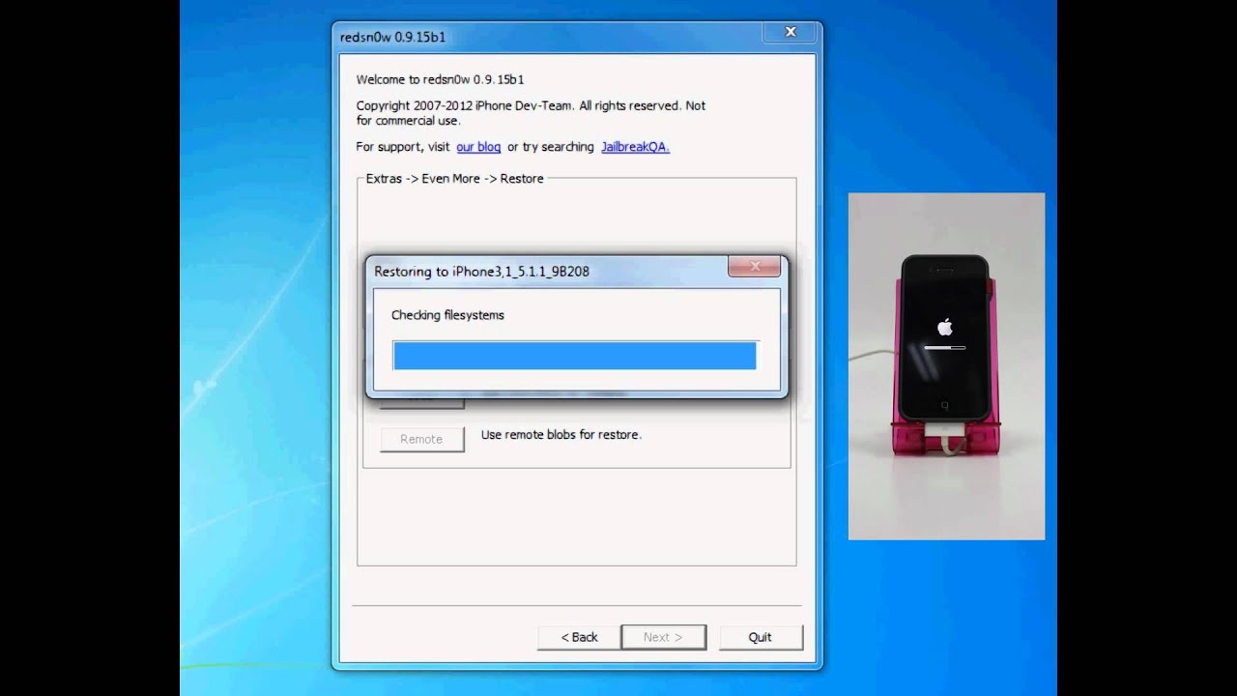Screen dimensions: 1237x696
Task: Click the copyright notice text
Action: [x=531, y=113]
